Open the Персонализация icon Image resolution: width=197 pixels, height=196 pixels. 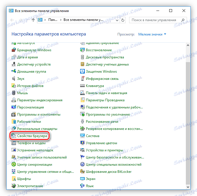[14, 107]
